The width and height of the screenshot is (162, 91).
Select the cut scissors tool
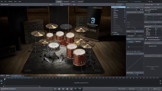pos(1,83)
